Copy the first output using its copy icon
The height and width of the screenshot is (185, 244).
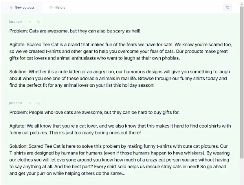[38, 22]
